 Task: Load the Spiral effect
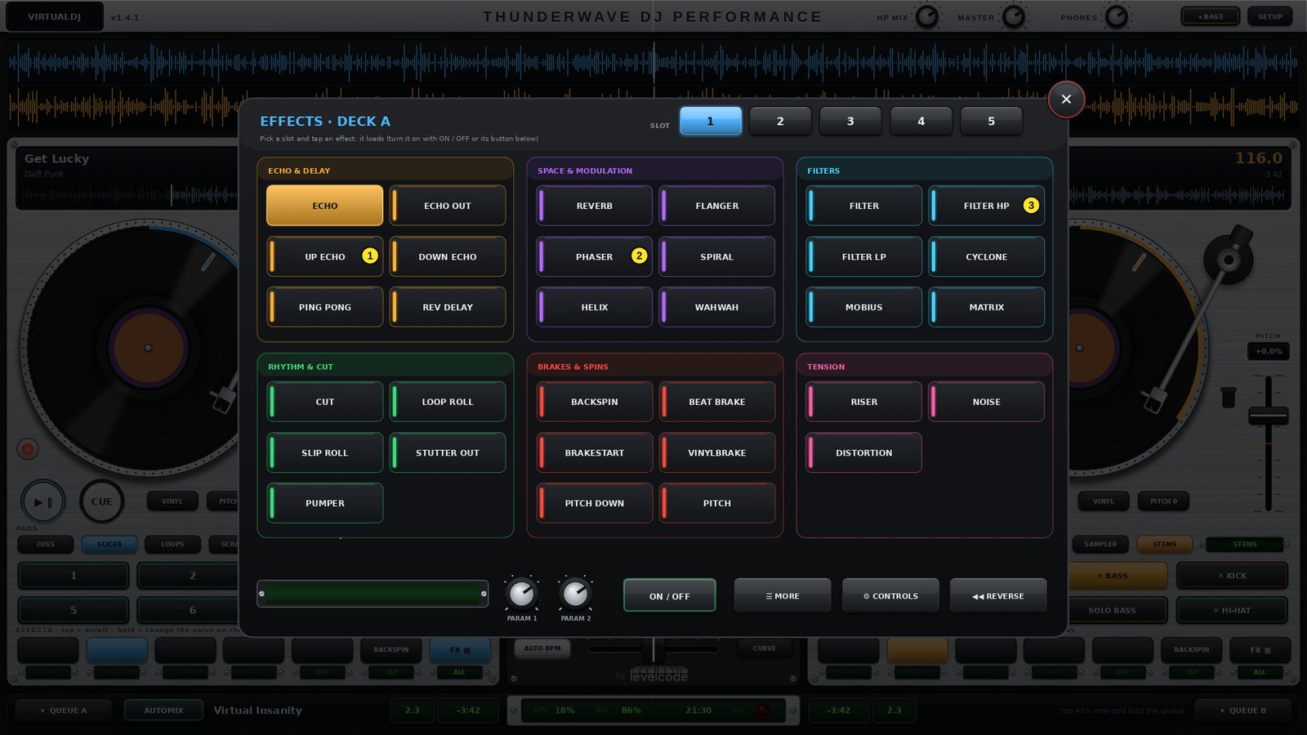(717, 256)
